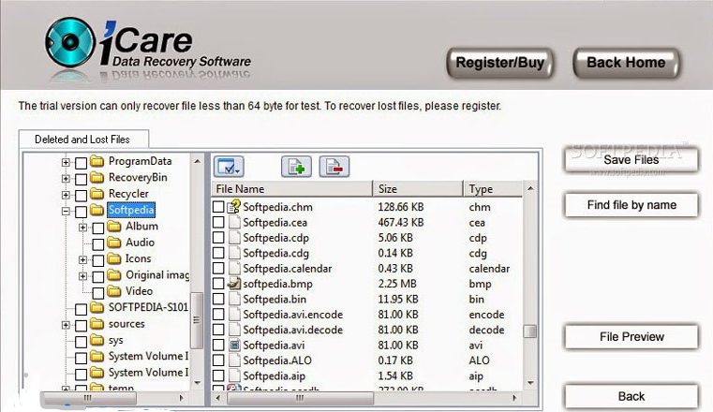
Task: Check the Softpedia.cea file checkbox
Action: pyautogui.click(x=218, y=223)
